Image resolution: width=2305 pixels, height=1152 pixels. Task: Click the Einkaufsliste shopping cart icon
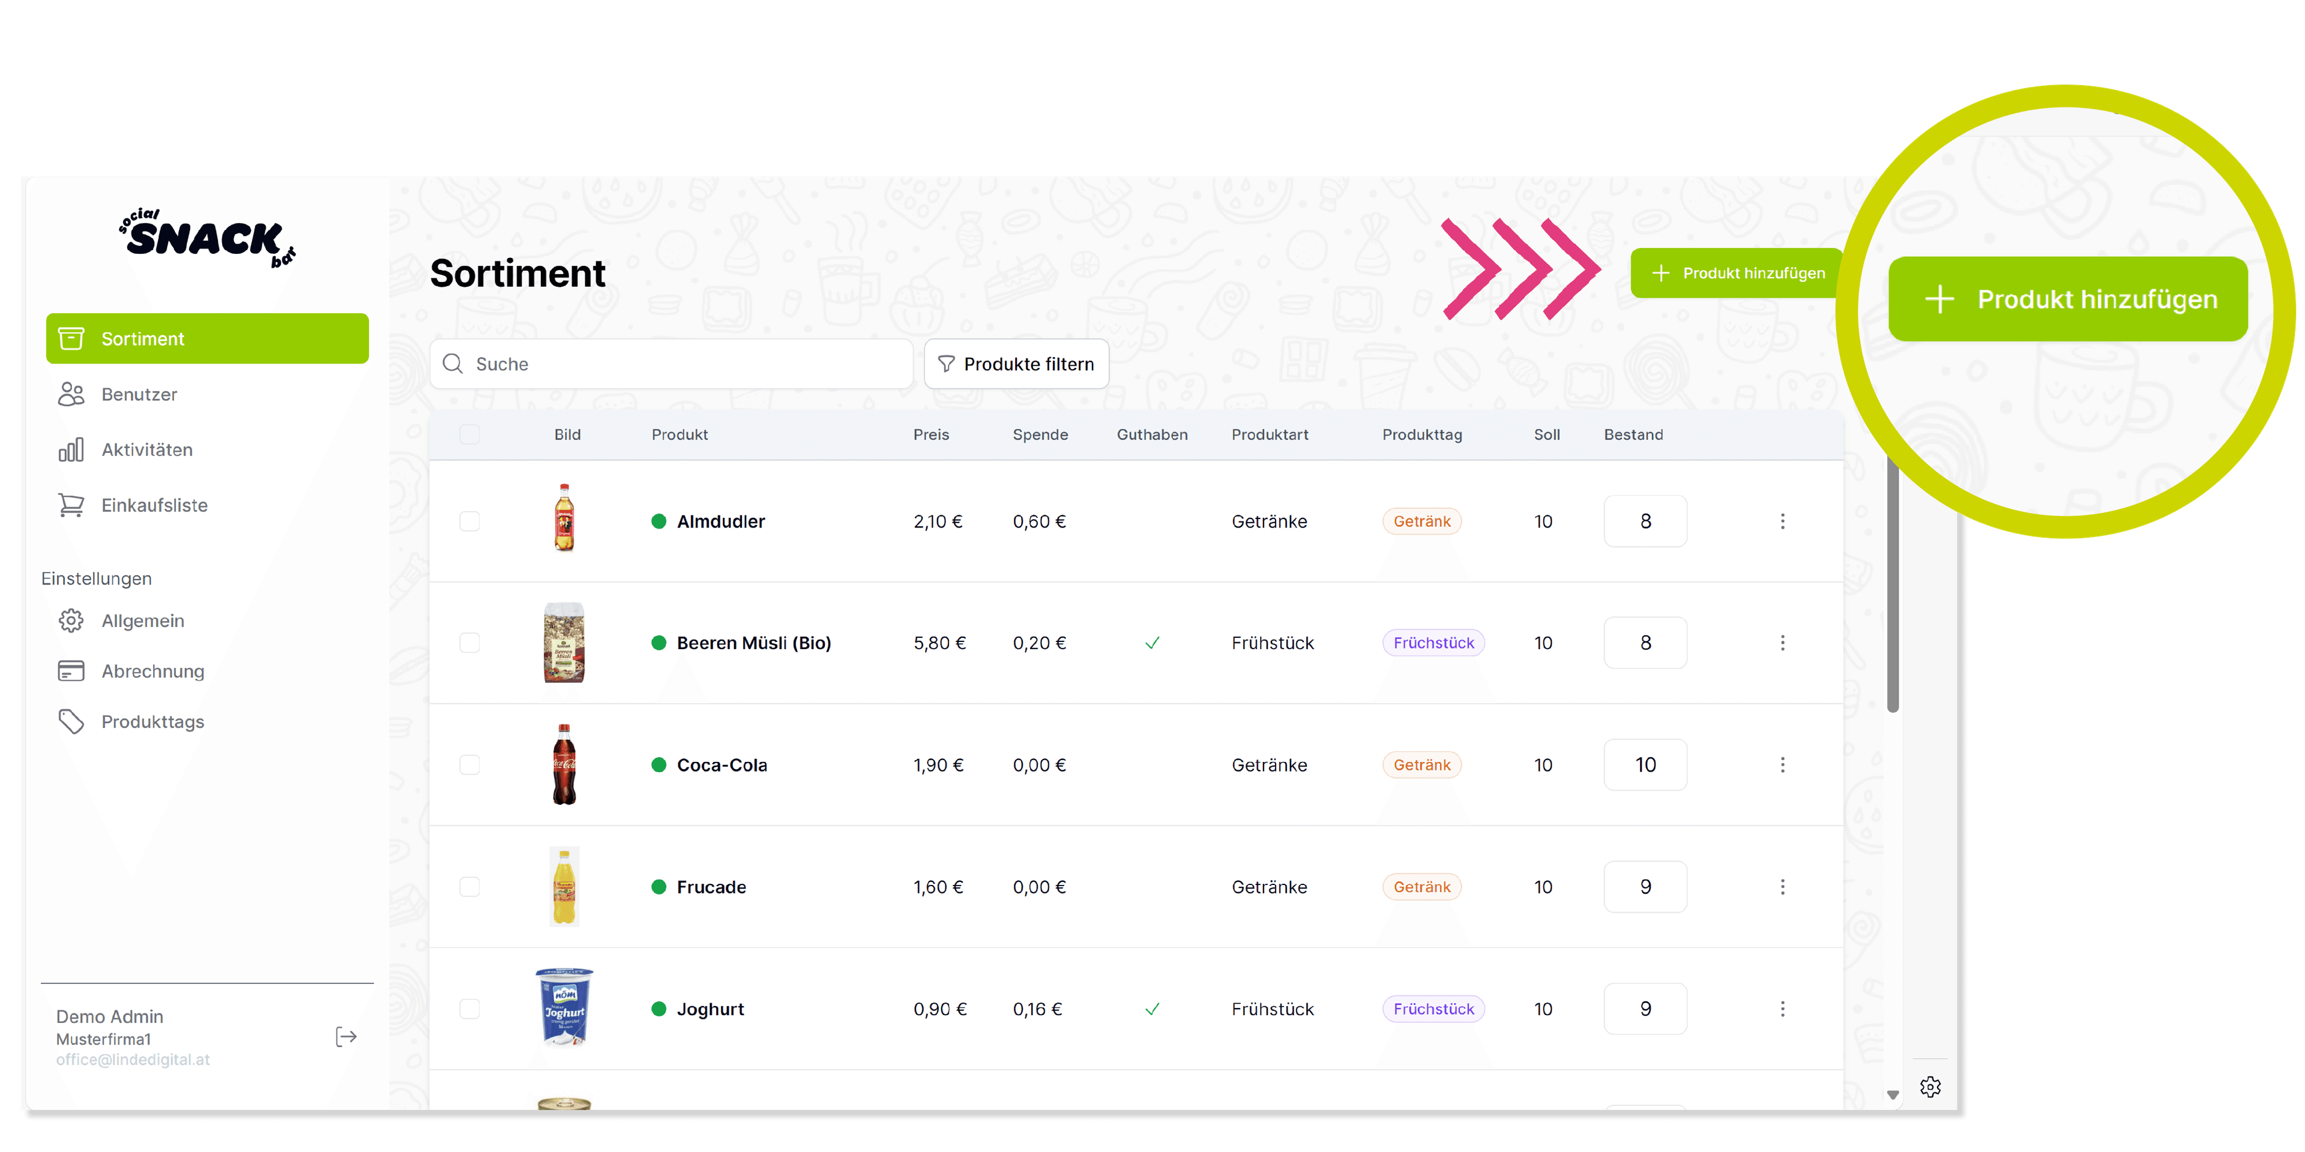pyautogui.click(x=71, y=505)
